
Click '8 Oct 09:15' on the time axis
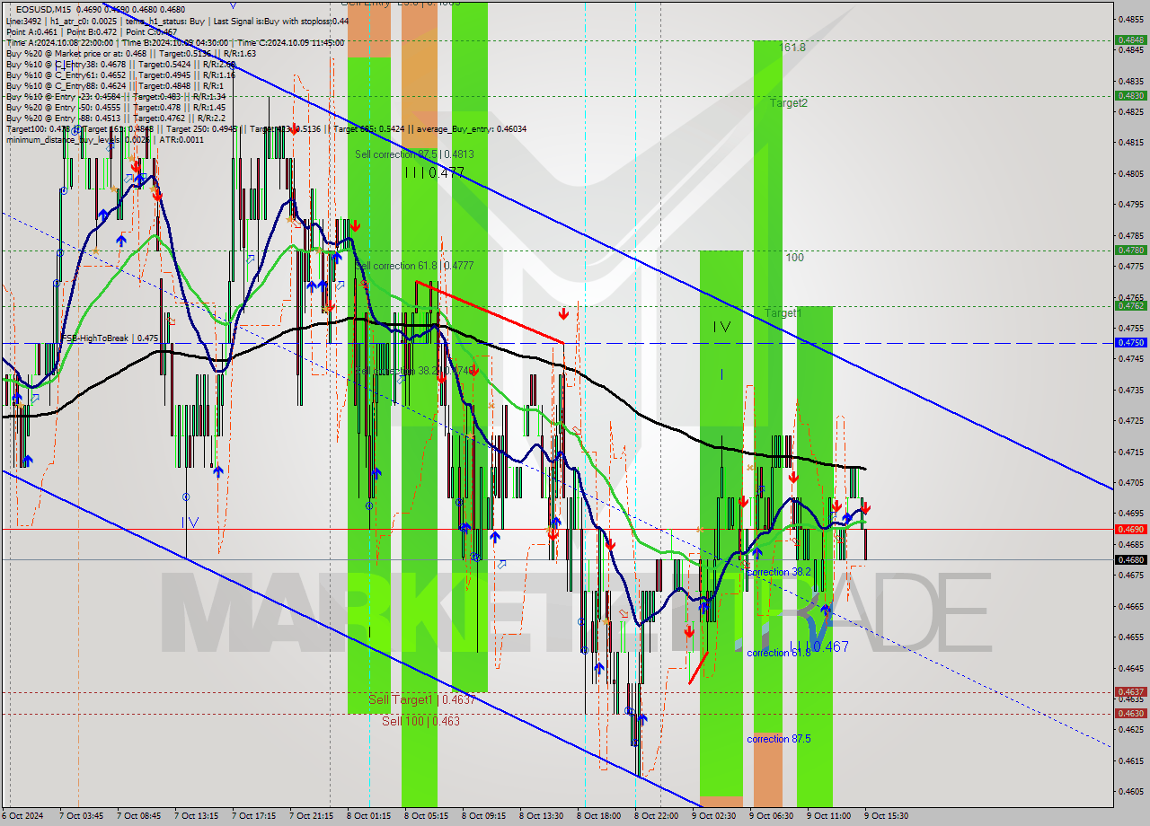(x=483, y=816)
